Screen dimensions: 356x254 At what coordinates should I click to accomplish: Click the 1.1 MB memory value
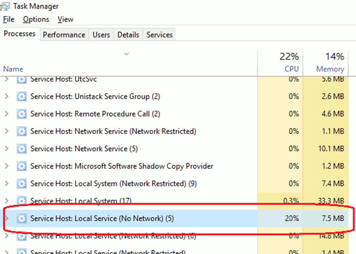(333, 131)
